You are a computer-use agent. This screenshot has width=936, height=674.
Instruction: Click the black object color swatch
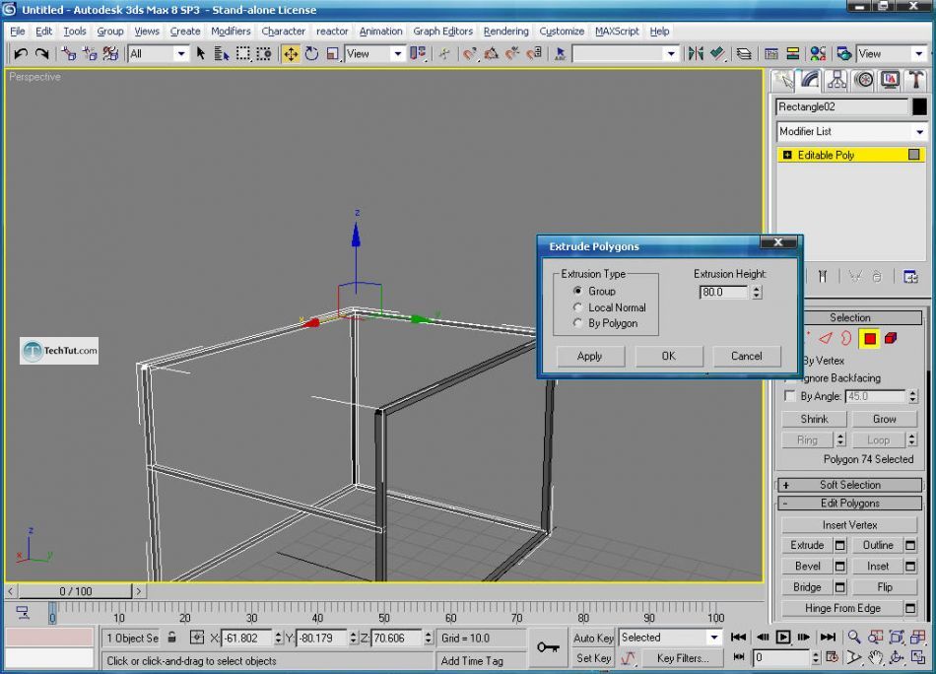(919, 106)
